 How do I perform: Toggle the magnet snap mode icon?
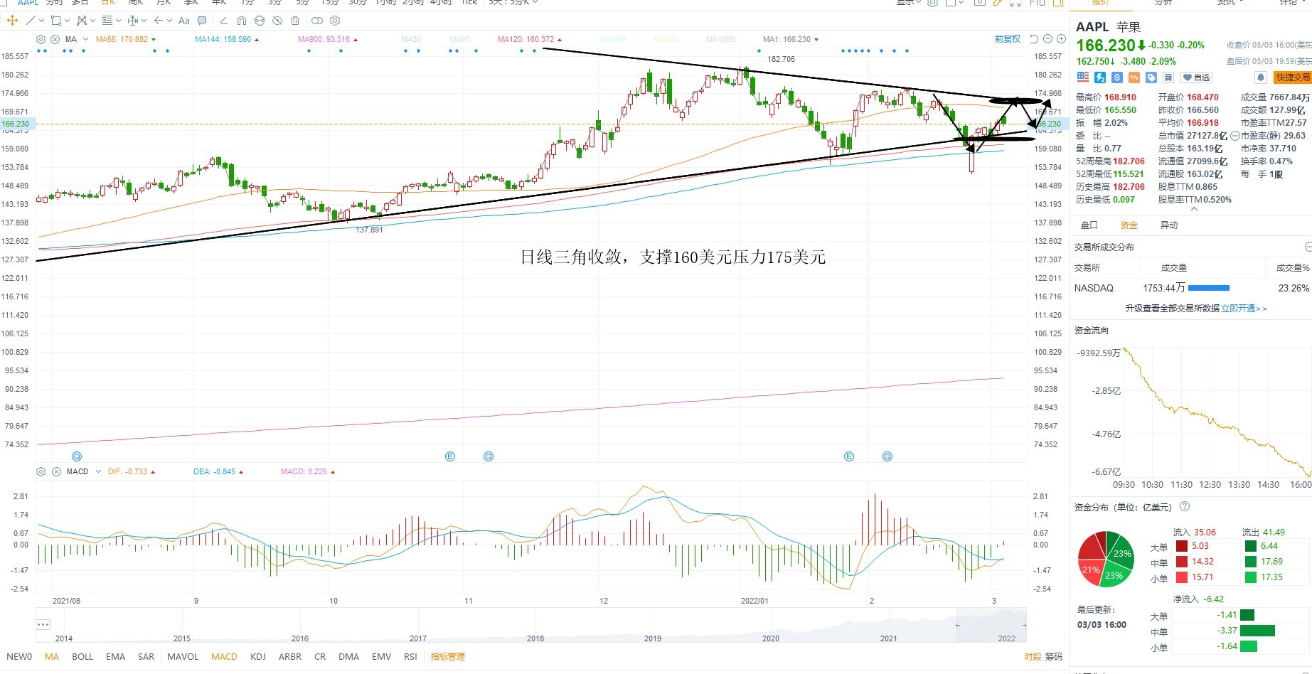[x=242, y=21]
